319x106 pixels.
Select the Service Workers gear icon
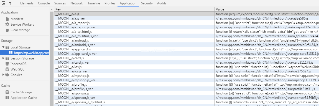coord(7,24)
